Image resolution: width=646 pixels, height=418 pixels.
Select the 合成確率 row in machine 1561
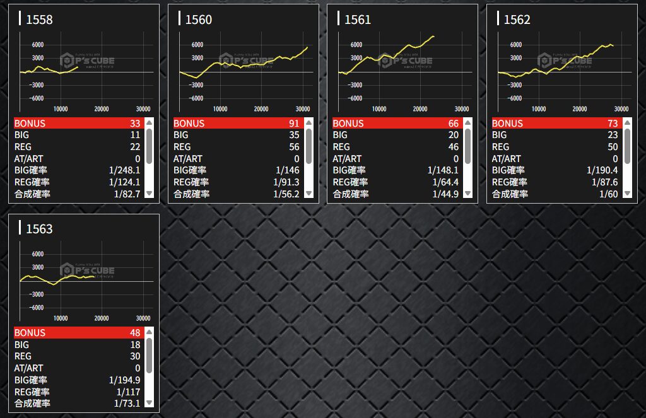pos(396,194)
